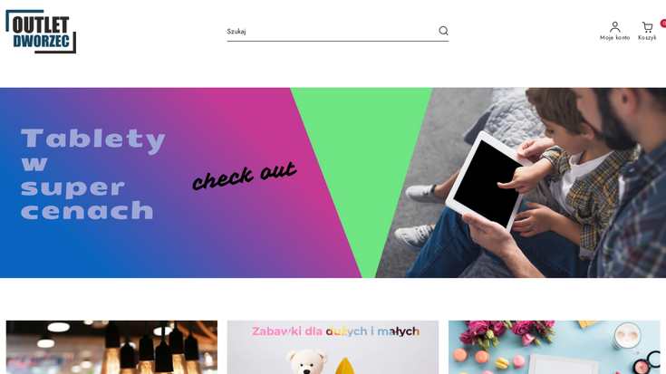Click "Tablety w super cenach" banner heading
The height and width of the screenshot is (374, 666).
point(93,174)
